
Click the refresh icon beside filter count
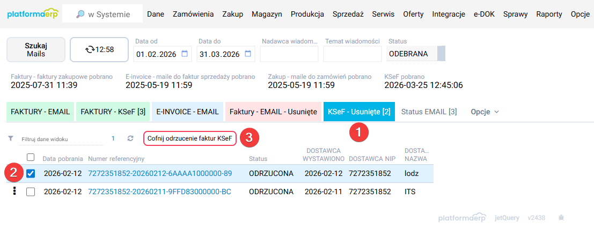coord(130,138)
